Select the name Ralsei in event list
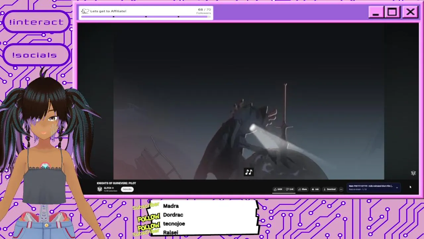Image resolution: width=424 pixels, height=239 pixels. tap(171, 232)
